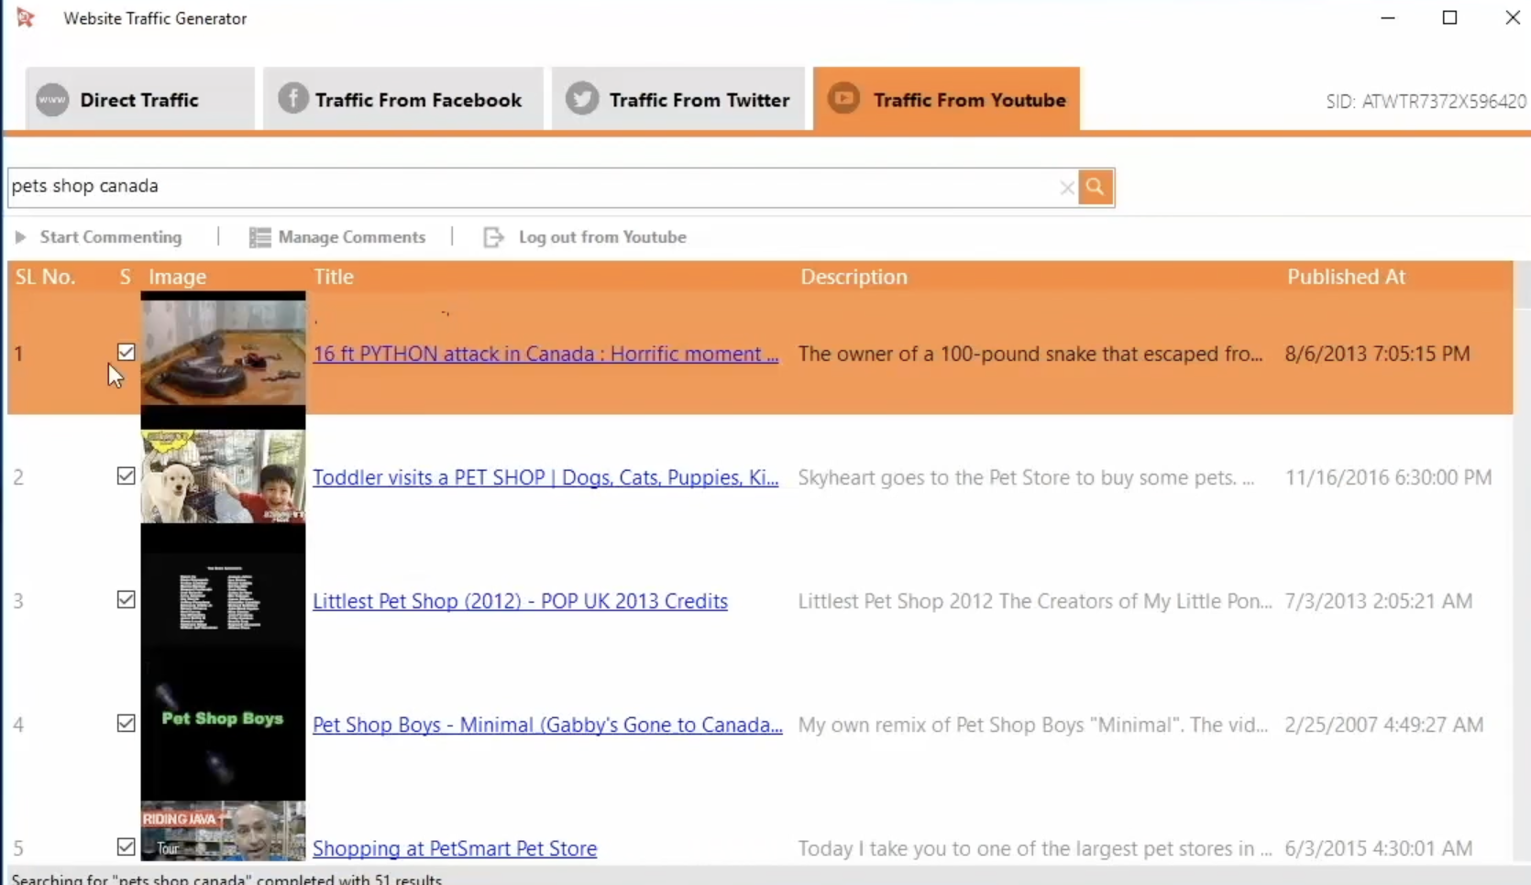
Task: Click the Log out door icon
Action: [x=493, y=237]
